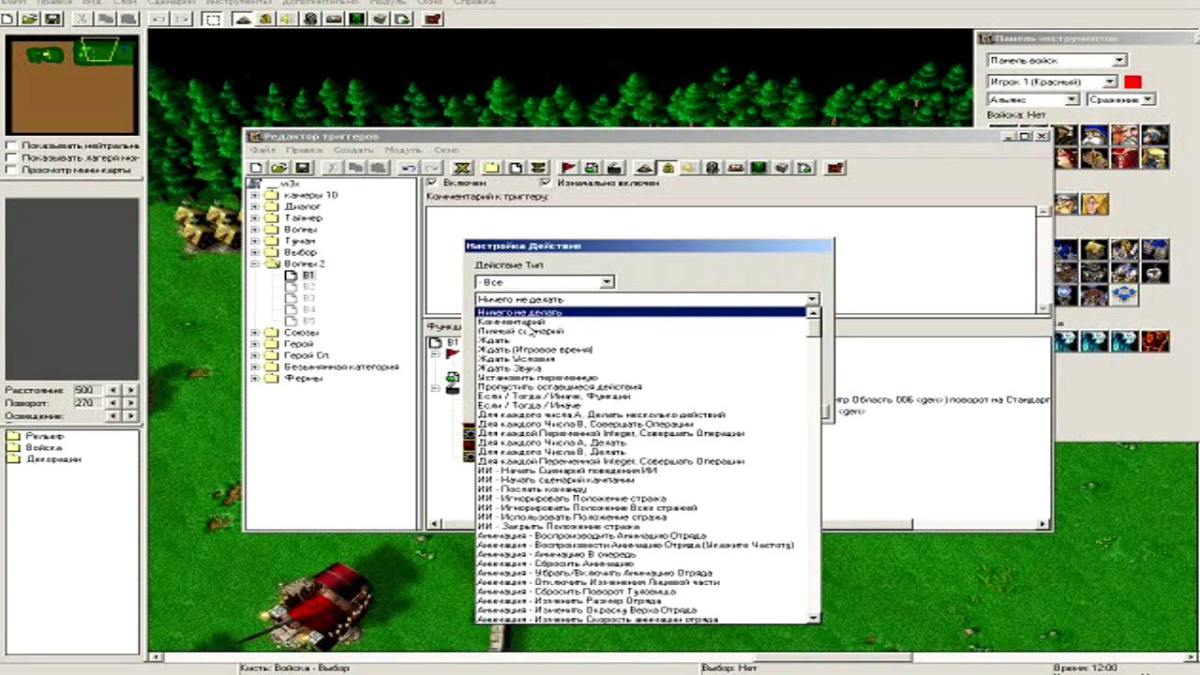Viewport: 1200px width, 675px height.
Task: Enable 'Показывать нейтральные' checkbox under the minimap
Action: point(11,146)
